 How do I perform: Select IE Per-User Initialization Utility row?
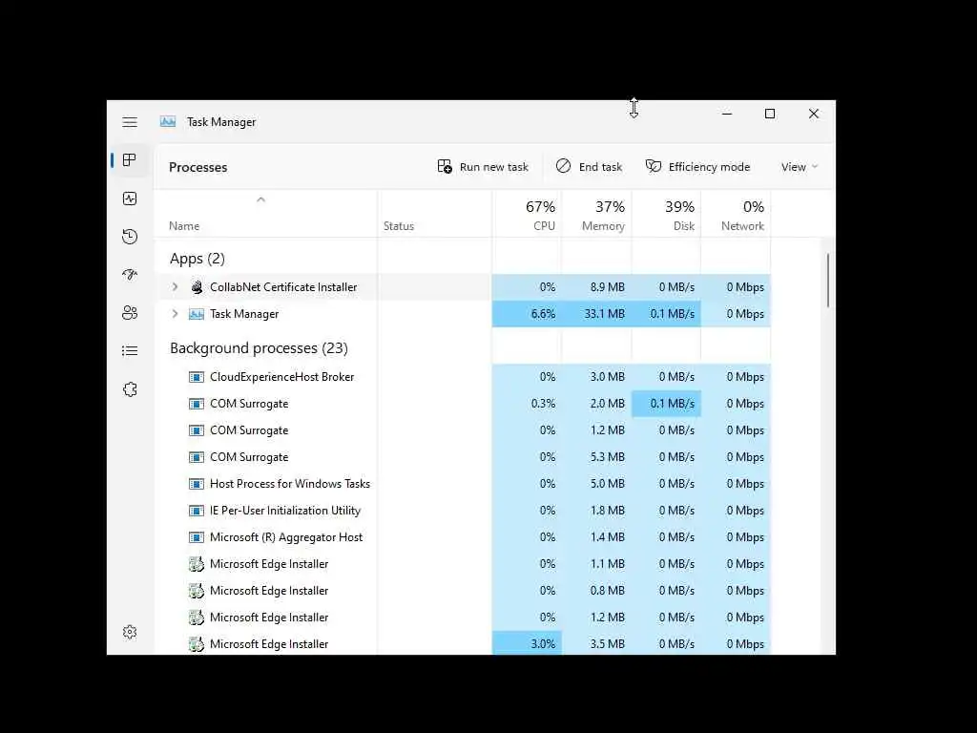pyautogui.click(x=463, y=511)
